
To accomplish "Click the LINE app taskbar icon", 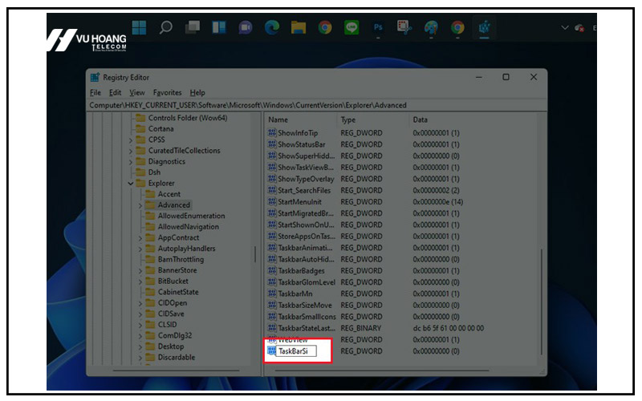I will (351, 27).
